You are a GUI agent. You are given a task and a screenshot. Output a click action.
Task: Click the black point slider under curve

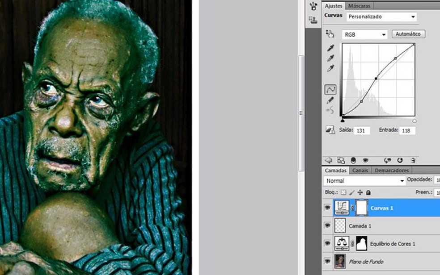click(x=343, y=121)
